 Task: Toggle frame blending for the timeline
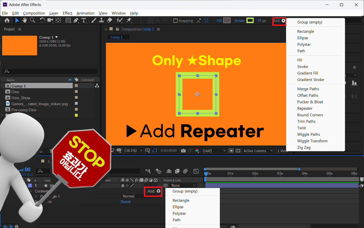pyautogui.click(x=177, y=171)
